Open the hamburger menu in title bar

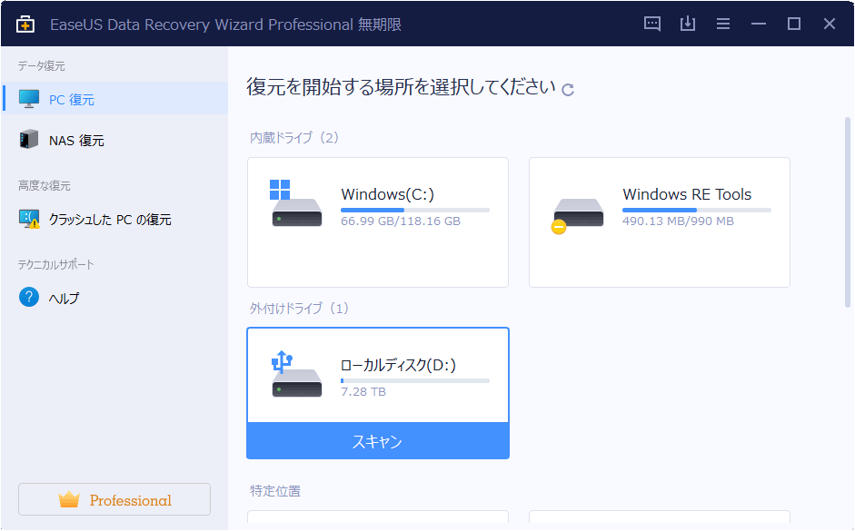coord(723,24)
